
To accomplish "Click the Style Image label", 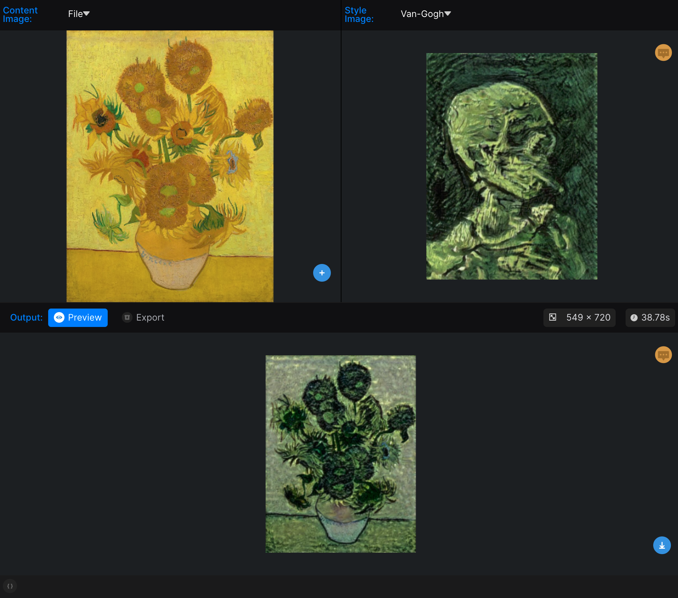I will [x=359, y=15].
